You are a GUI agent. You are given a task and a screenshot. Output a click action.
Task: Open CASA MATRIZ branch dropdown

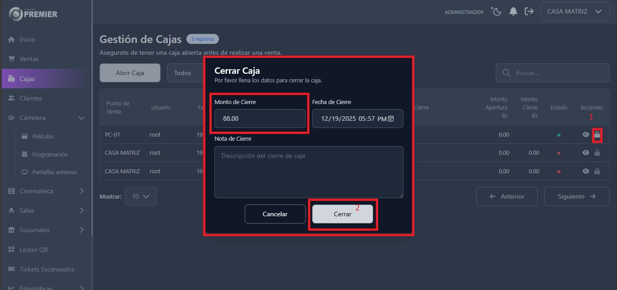(x=574, y=12)
